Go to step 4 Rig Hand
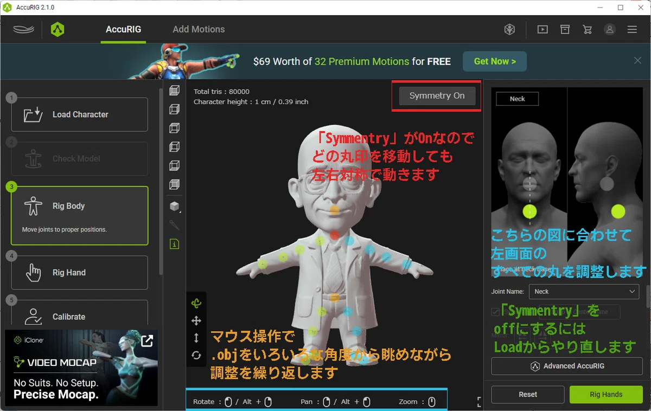 pyautogui.click(x=79, y=272)
